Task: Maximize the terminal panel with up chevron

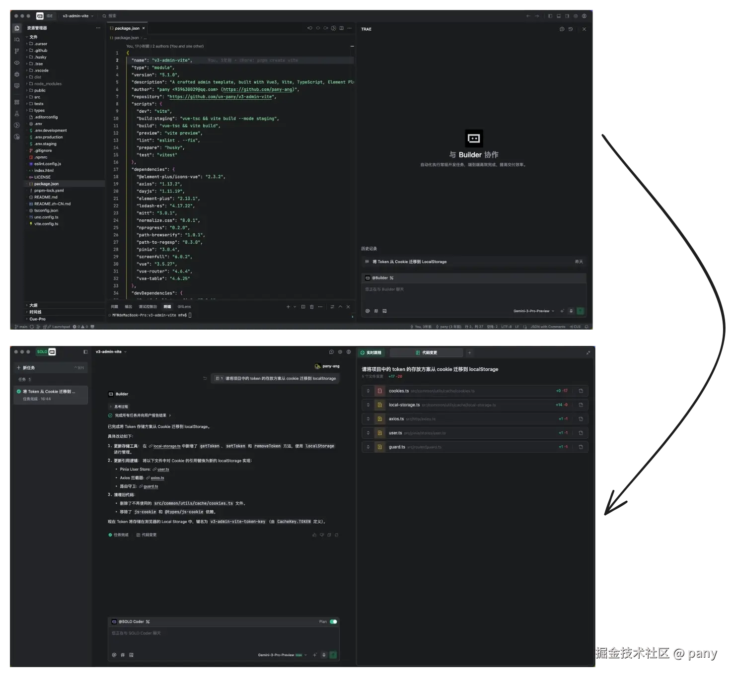Action: click(340, 307)
